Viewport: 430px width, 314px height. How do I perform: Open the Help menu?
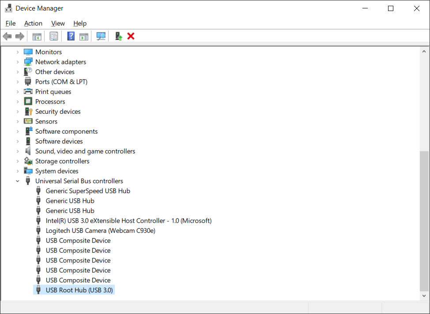tap(80, 23)
